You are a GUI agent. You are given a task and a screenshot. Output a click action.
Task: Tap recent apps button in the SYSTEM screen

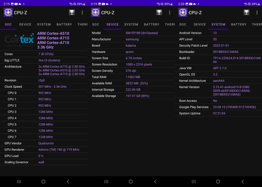click(194, 181)
